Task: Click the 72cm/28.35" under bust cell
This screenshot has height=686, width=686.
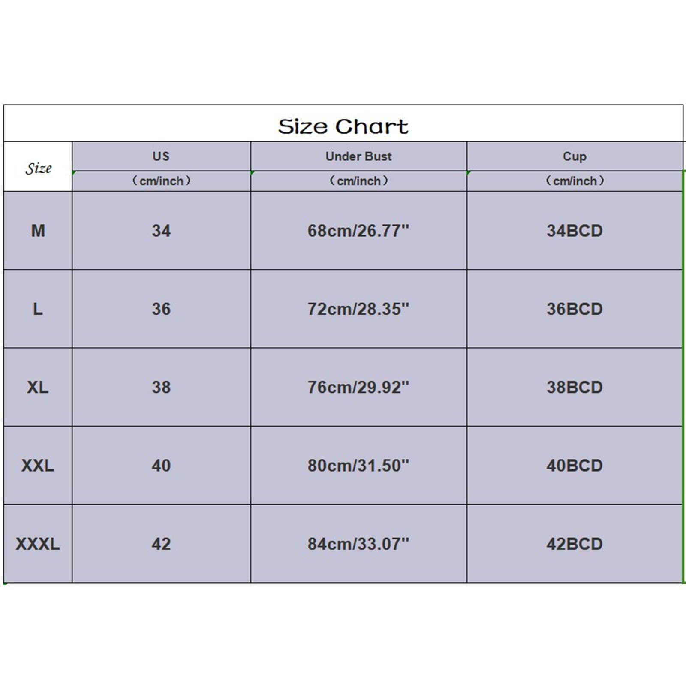Action: pos(358,309)
